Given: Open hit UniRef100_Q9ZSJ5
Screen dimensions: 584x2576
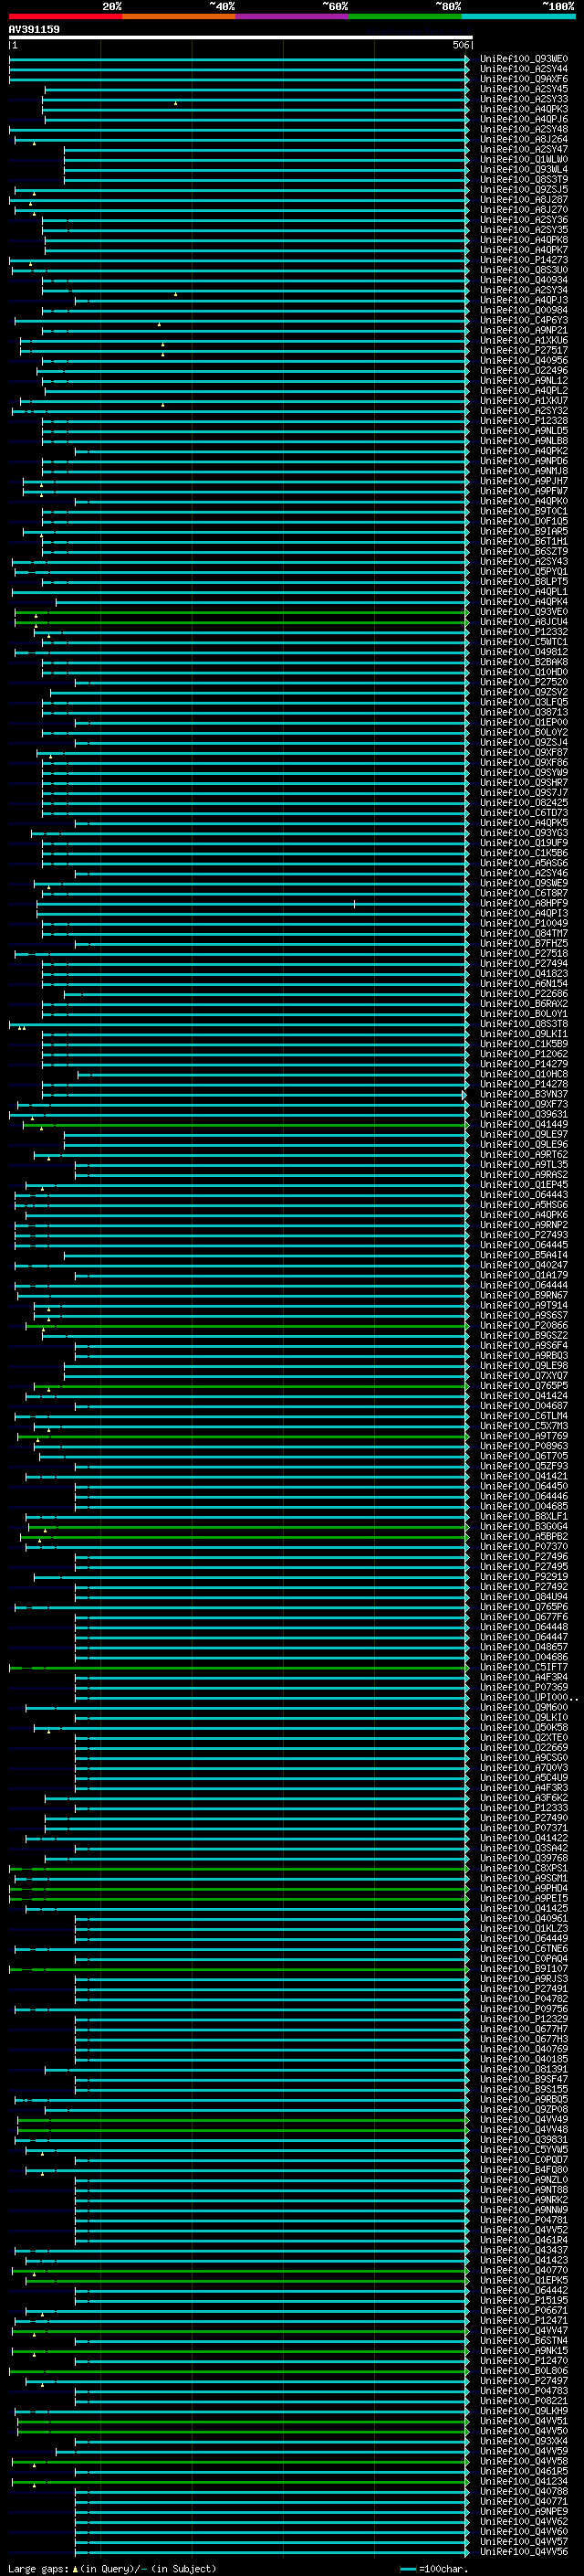Looking at the screenshot, I should [524, 190].
